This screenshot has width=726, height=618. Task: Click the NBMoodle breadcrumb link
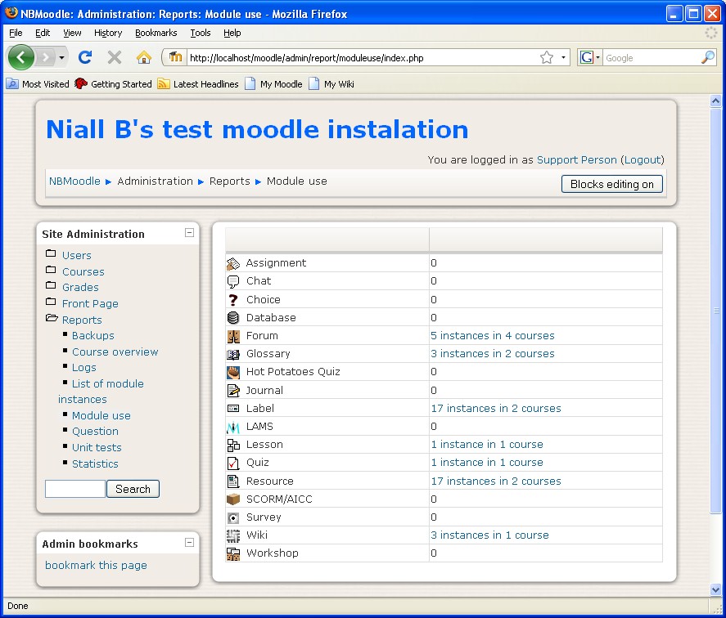[74, 181]
